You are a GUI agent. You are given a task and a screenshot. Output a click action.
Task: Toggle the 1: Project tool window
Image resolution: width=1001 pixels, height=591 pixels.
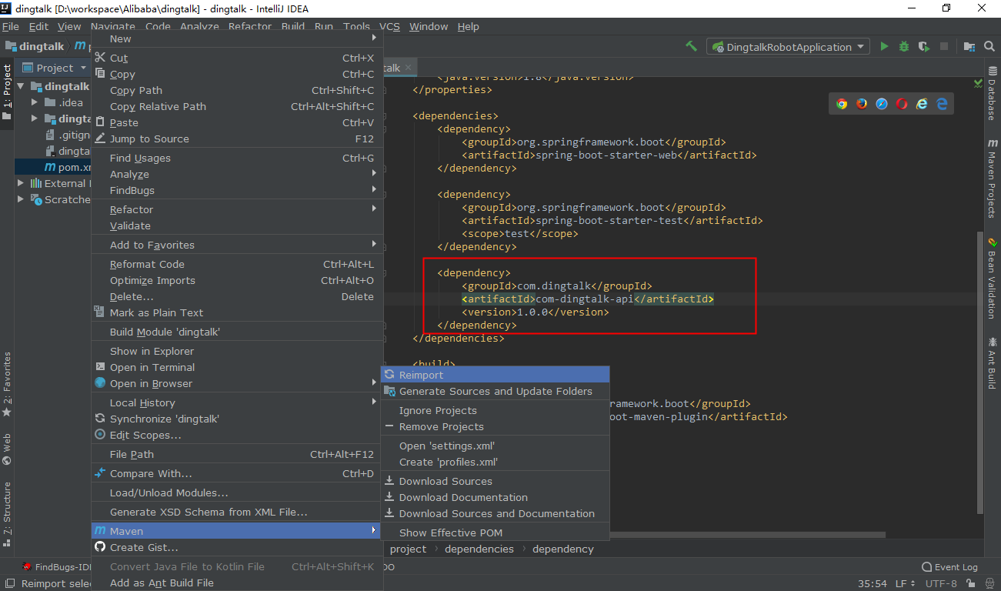pos(7,92)
